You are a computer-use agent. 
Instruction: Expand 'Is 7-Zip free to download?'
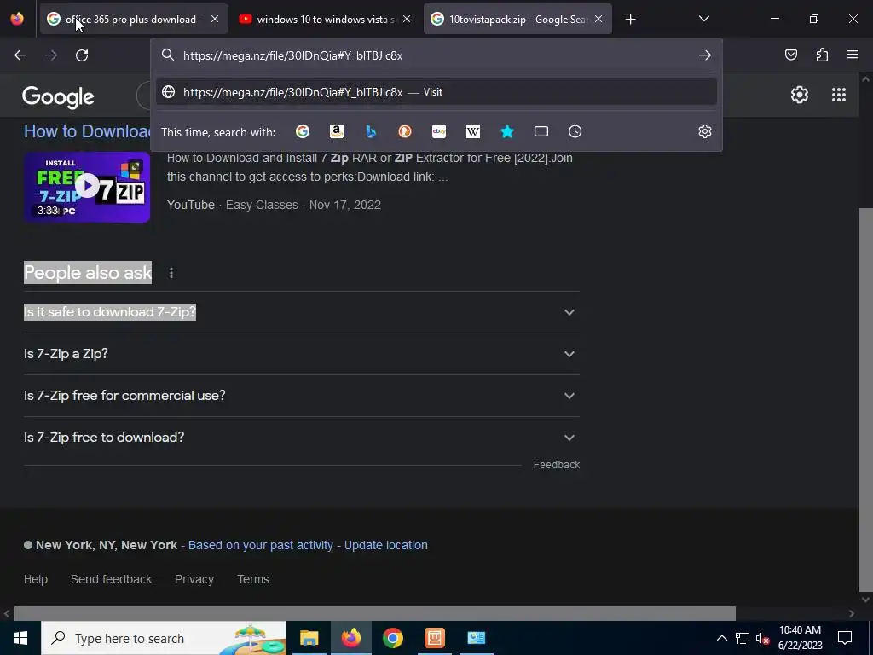click(x=301, y=438)
